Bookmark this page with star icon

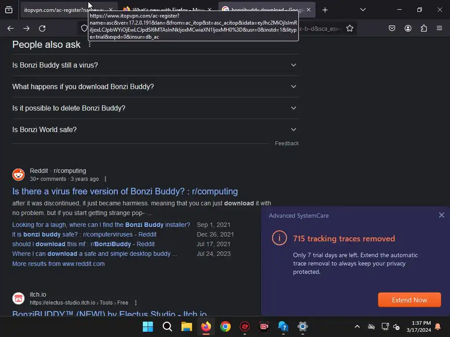[349, 28]
